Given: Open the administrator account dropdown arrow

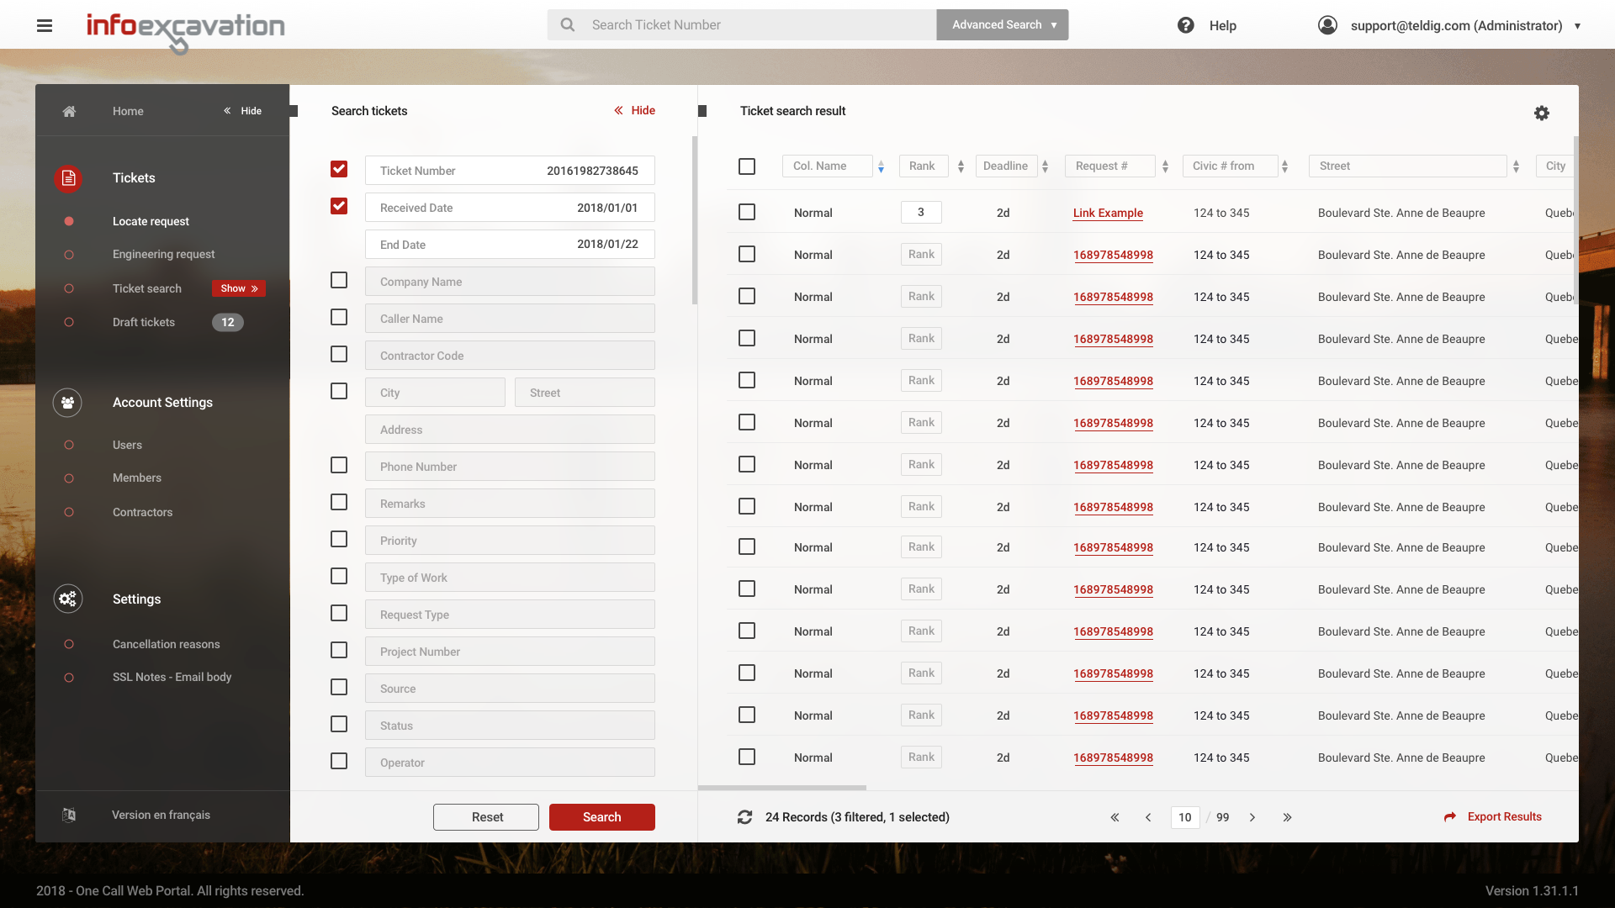Looking at the screenshot, I should pos(1577,26).
